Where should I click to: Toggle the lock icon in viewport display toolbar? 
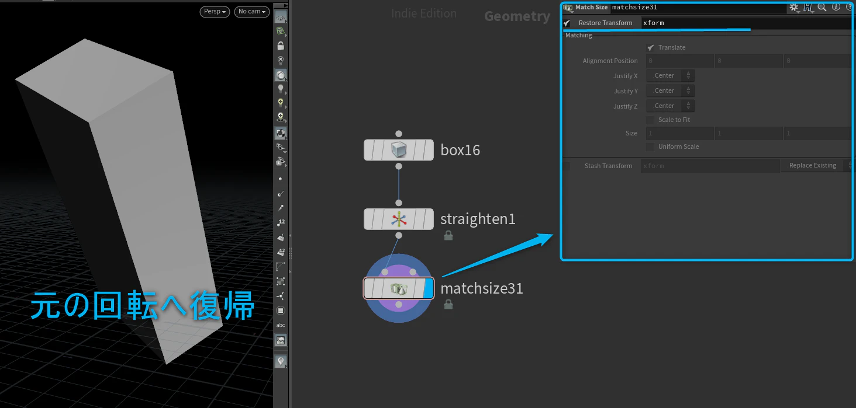point(281,46)
